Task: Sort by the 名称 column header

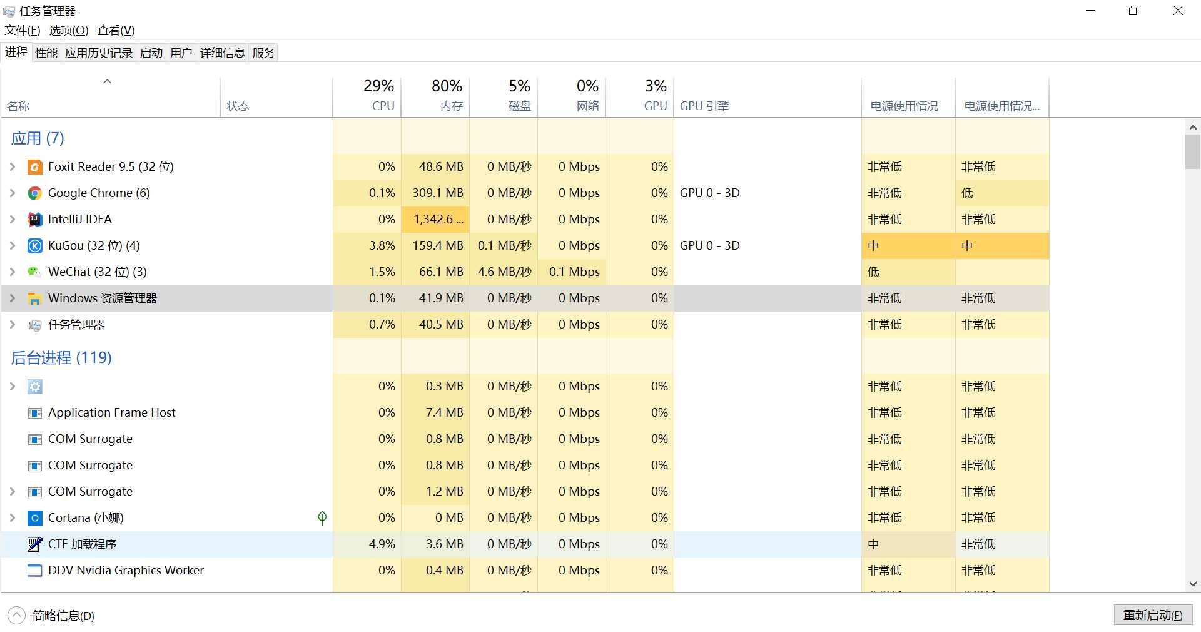Action: tap(111, 97)
